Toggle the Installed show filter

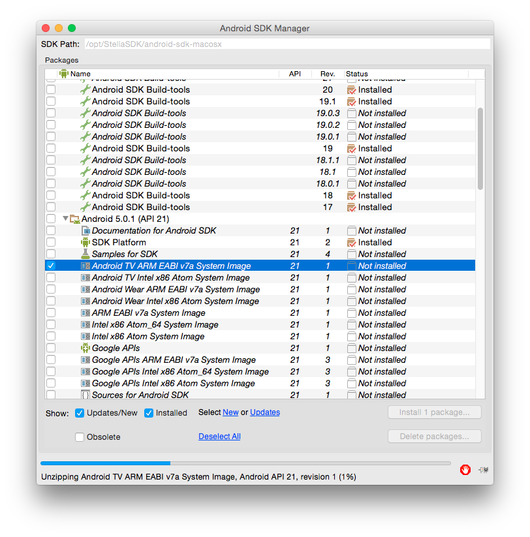tap(149, 413)
